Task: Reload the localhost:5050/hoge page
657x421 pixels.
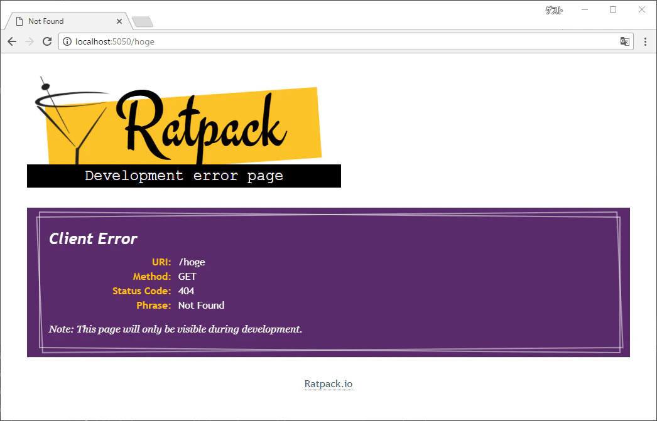Action: 47,41
